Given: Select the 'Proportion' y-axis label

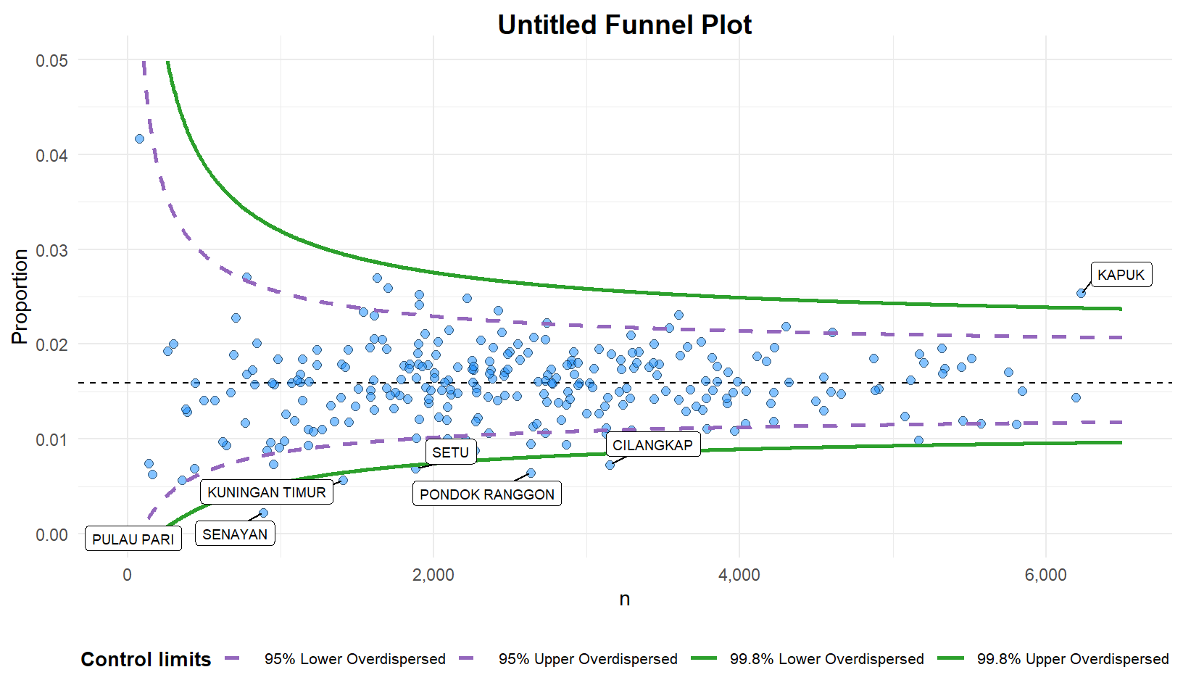Looking at the screenshot, I should tap(20, 297).
